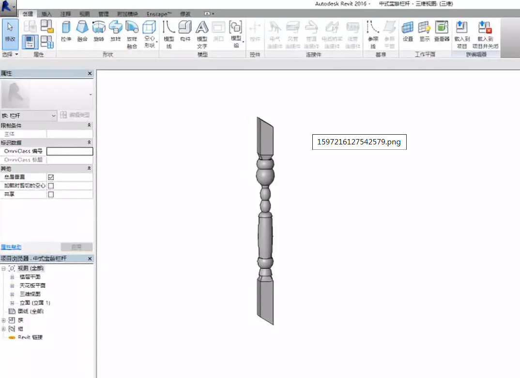Click the OmniClass 编号 input field

70,151
